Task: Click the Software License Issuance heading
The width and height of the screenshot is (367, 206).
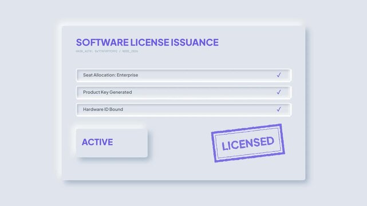Action: coord(147,42)
